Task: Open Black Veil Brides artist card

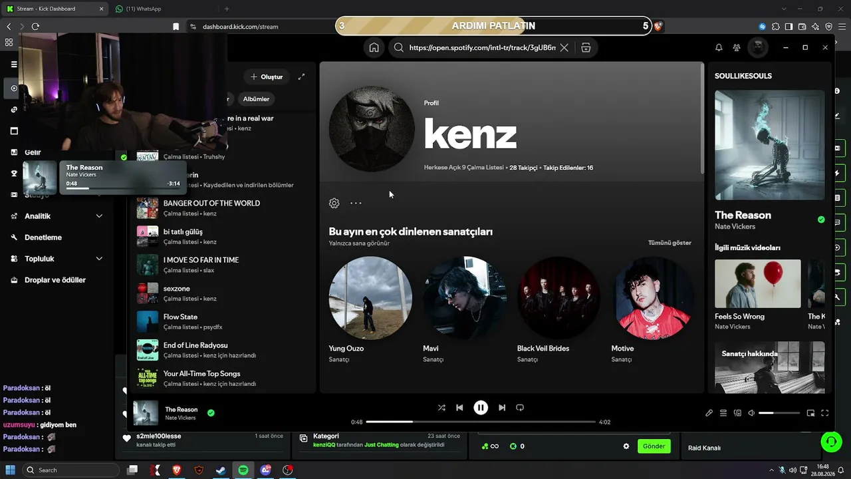Action: point(559,310)
